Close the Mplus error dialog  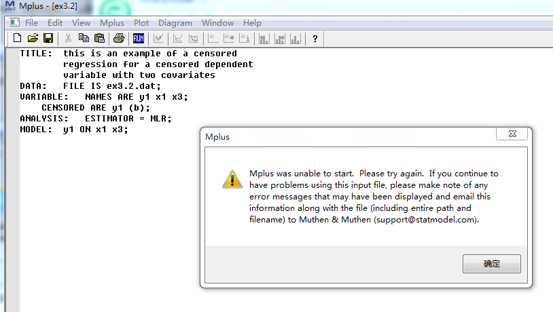[x=512, y=134]
